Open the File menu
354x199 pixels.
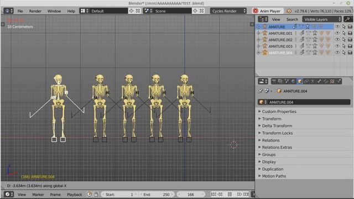pos(20,11)
